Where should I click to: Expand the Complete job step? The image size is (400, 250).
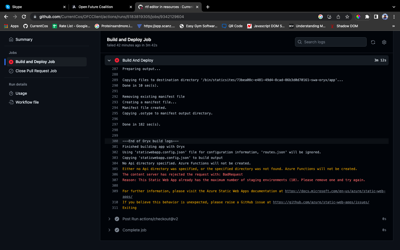coord(109,230)
